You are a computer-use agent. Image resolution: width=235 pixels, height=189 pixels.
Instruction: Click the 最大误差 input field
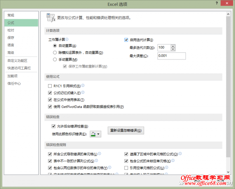point(172,56)
